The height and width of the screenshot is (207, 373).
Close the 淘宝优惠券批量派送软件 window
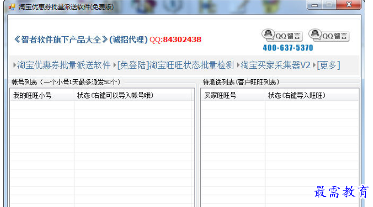tap(349, 5)
